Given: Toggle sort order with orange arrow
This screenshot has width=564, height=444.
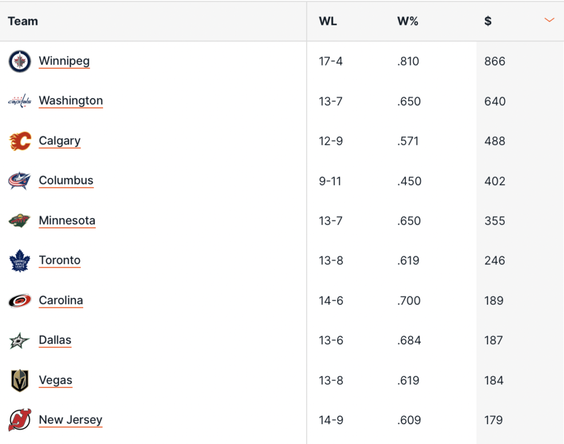Looking at the screenshot, I should [x=549, y=20].
